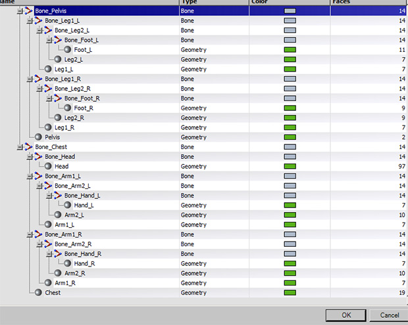
Task: Click the faces value 19 for Chest
Action: (x=402, y=293)
